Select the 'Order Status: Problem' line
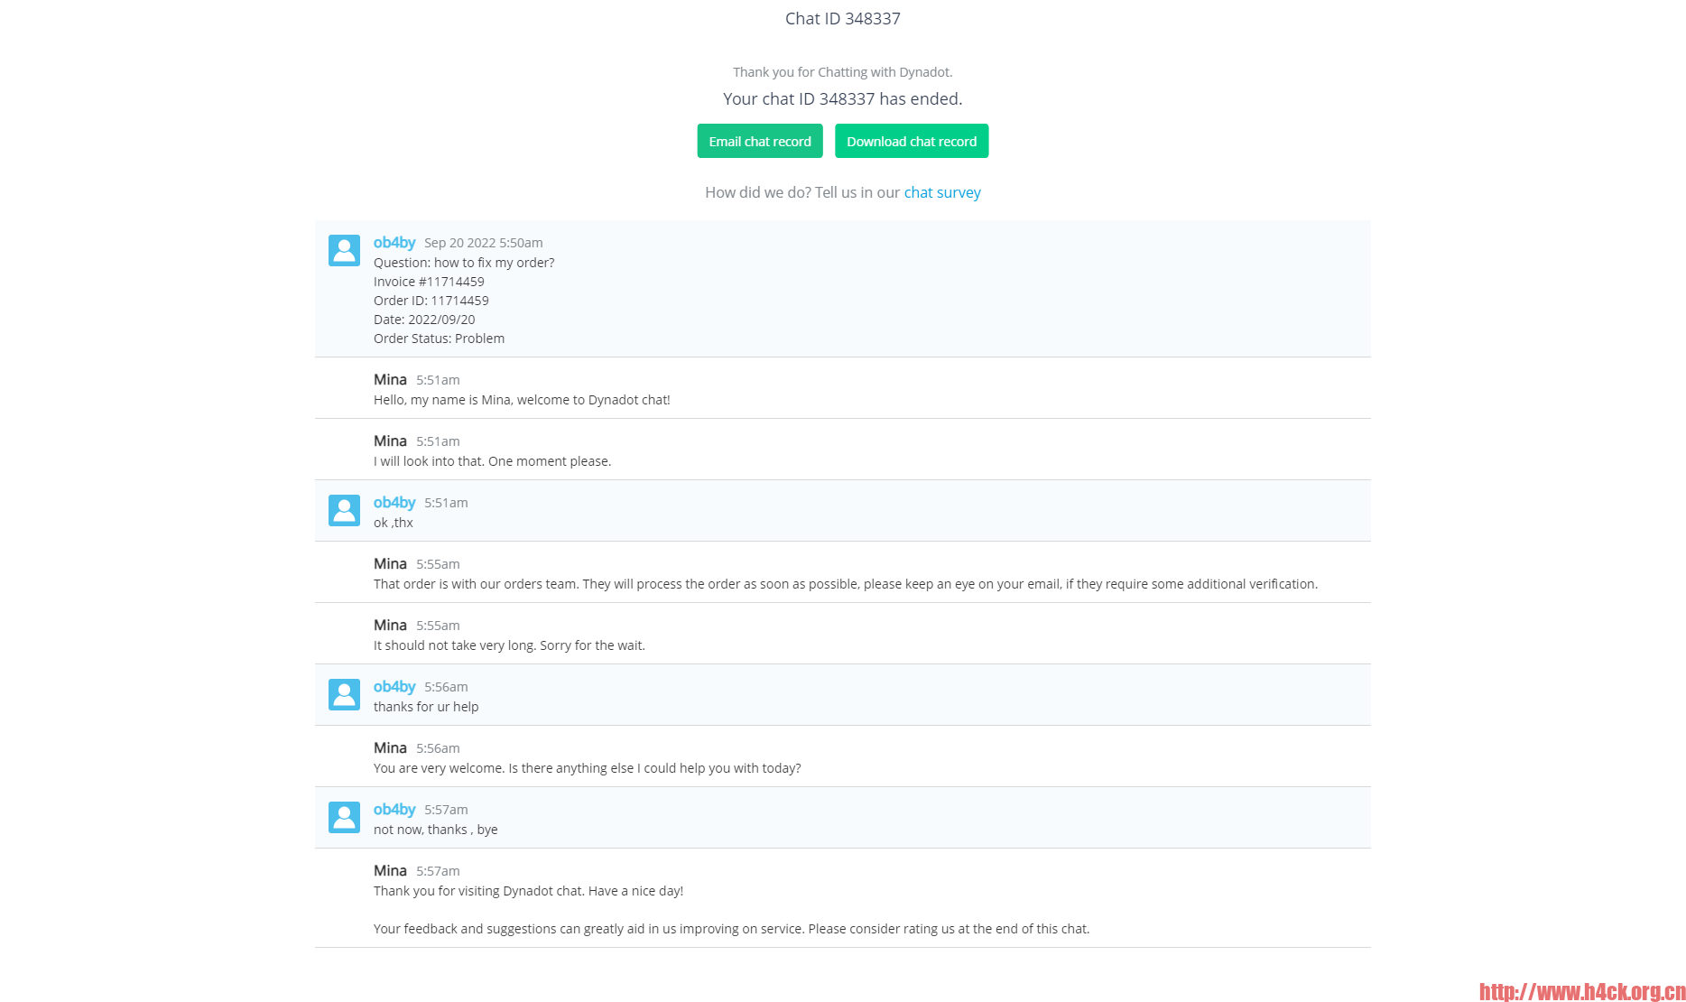Viewport: 1686px width, 1002px height. 440,339
